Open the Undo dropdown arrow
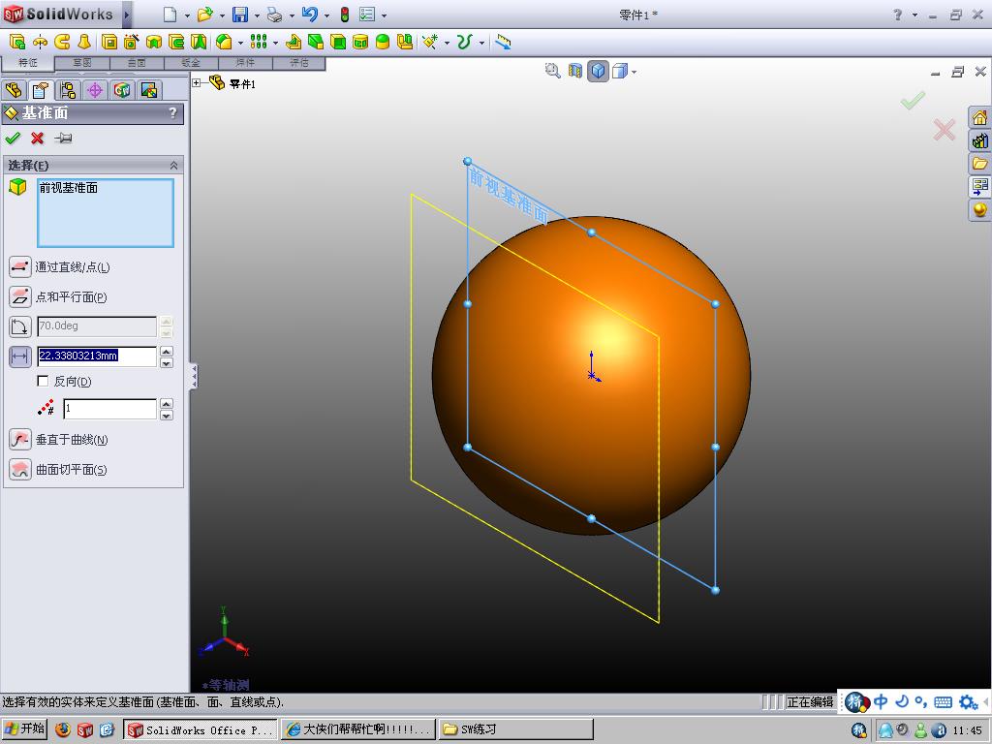Image resolution: width=992 pixels, height=744 pixels. (x=327, y=15)
